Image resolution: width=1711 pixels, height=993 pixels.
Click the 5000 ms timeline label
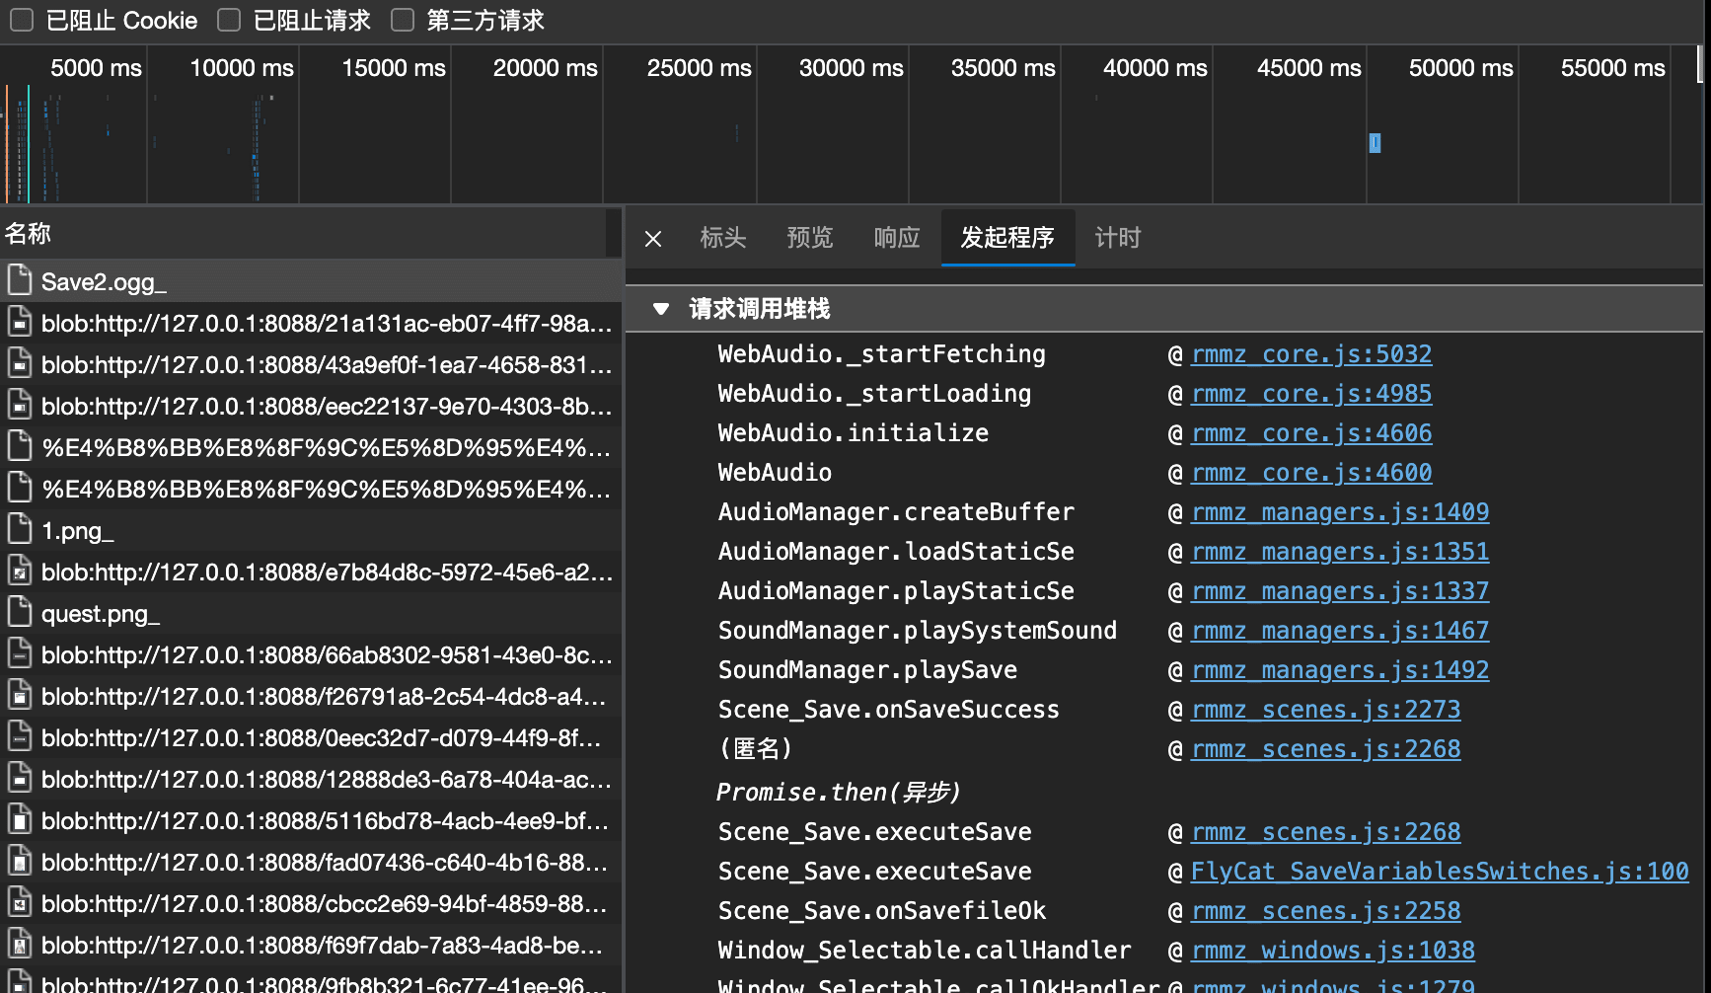pos(96,67)
